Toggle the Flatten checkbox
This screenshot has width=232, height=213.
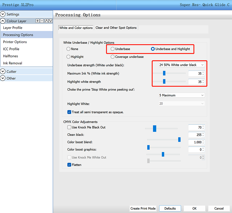tap(69, 165)
